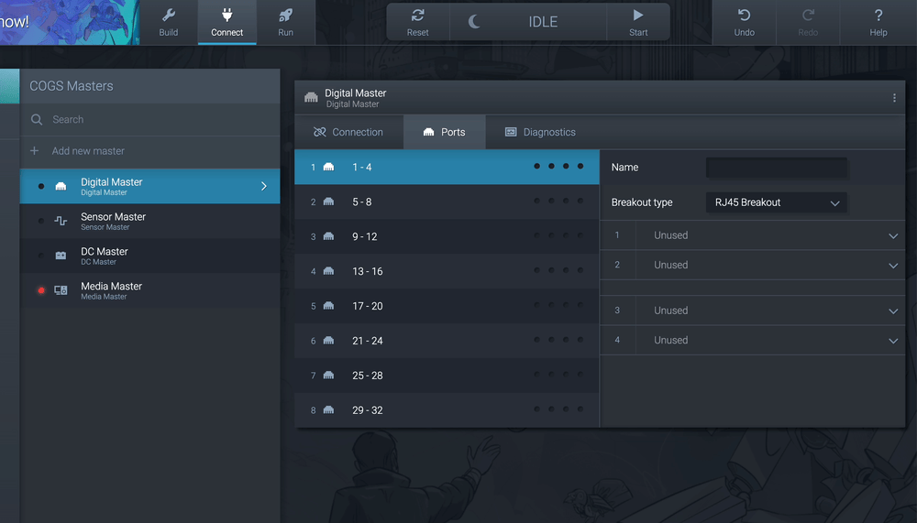Click the Media Master screen icon
This screenshot has width=917, height=523.
(61, 290)
